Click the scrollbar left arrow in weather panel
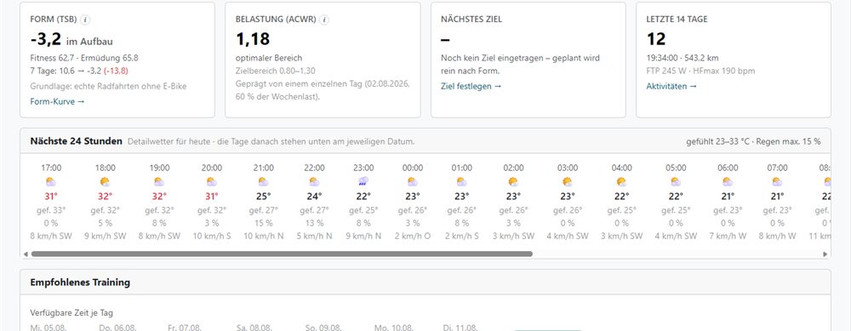 26,254
